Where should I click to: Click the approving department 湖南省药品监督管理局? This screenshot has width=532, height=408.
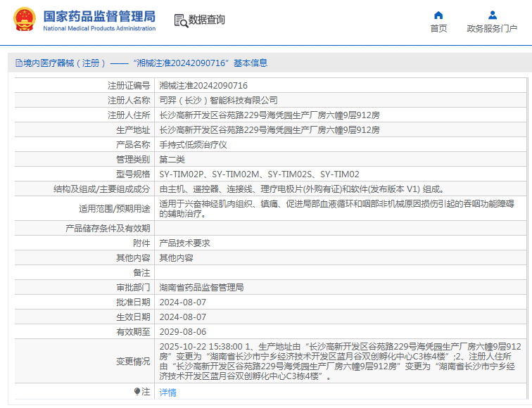tap(201, 288)
